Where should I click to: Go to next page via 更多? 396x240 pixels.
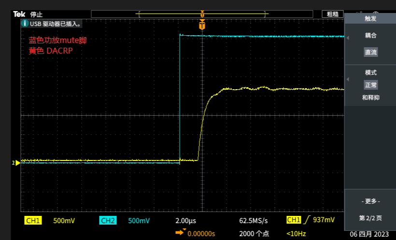coord(370,201)
